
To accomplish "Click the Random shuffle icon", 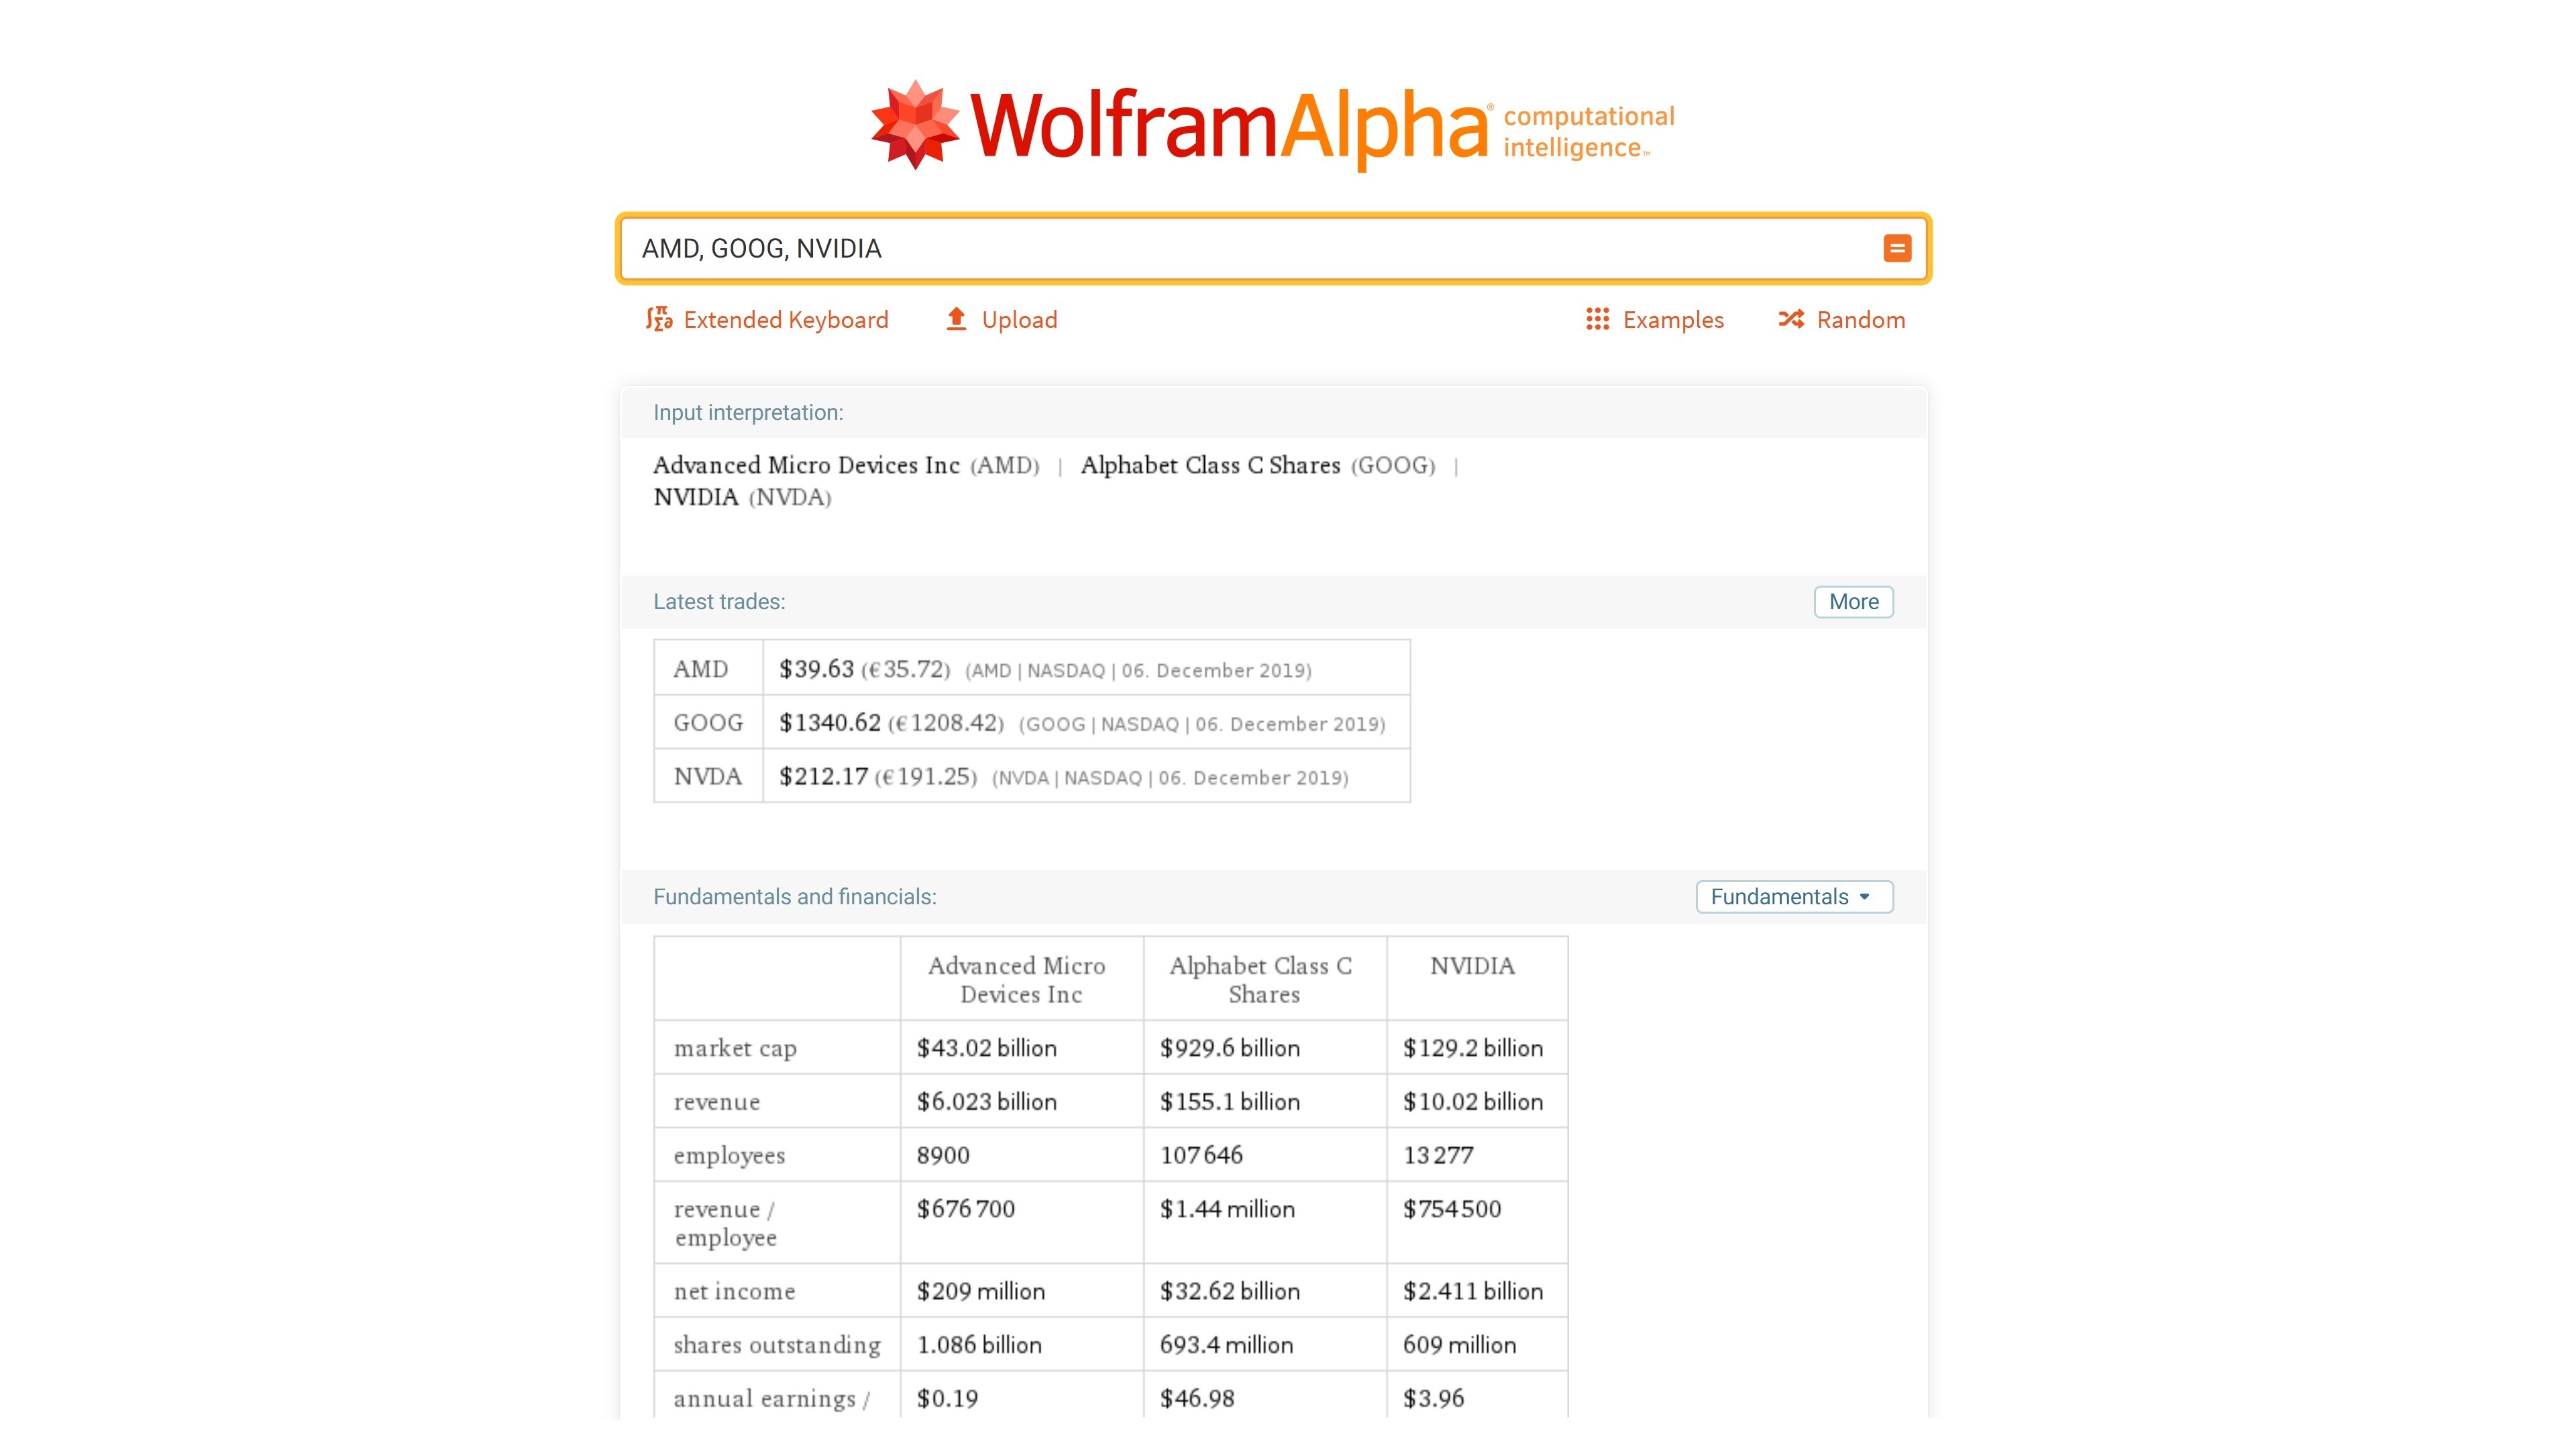I will click(x=1790, y=319).
